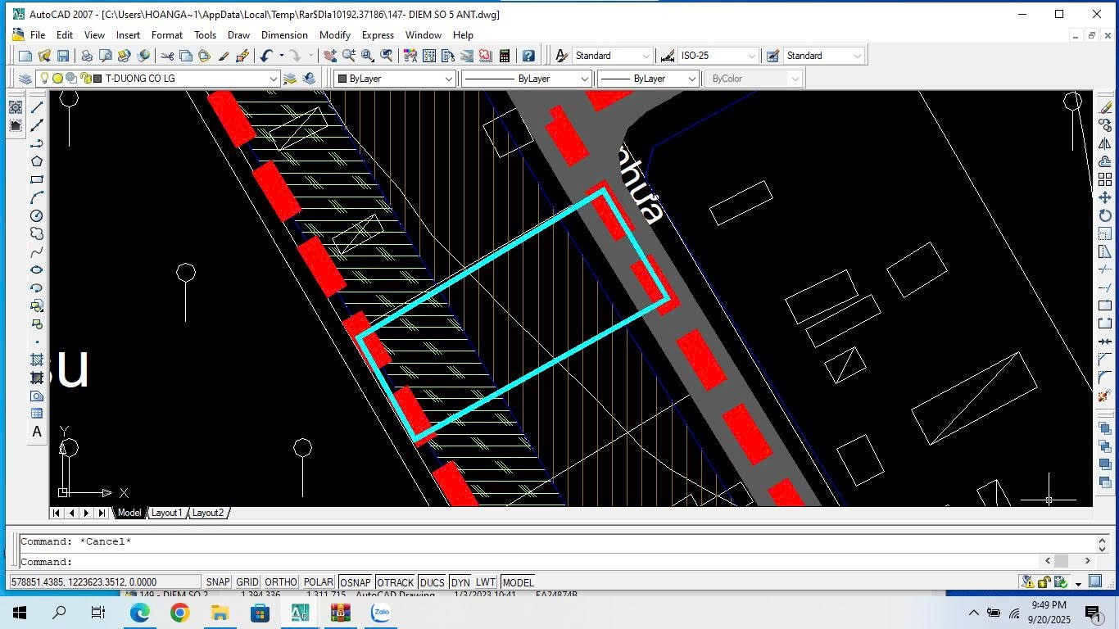The width and height of the screenshot is (1119, 629).
Task: Select the Copy object modify tool
Action: pyautogui.click(x=1105, y=125)
